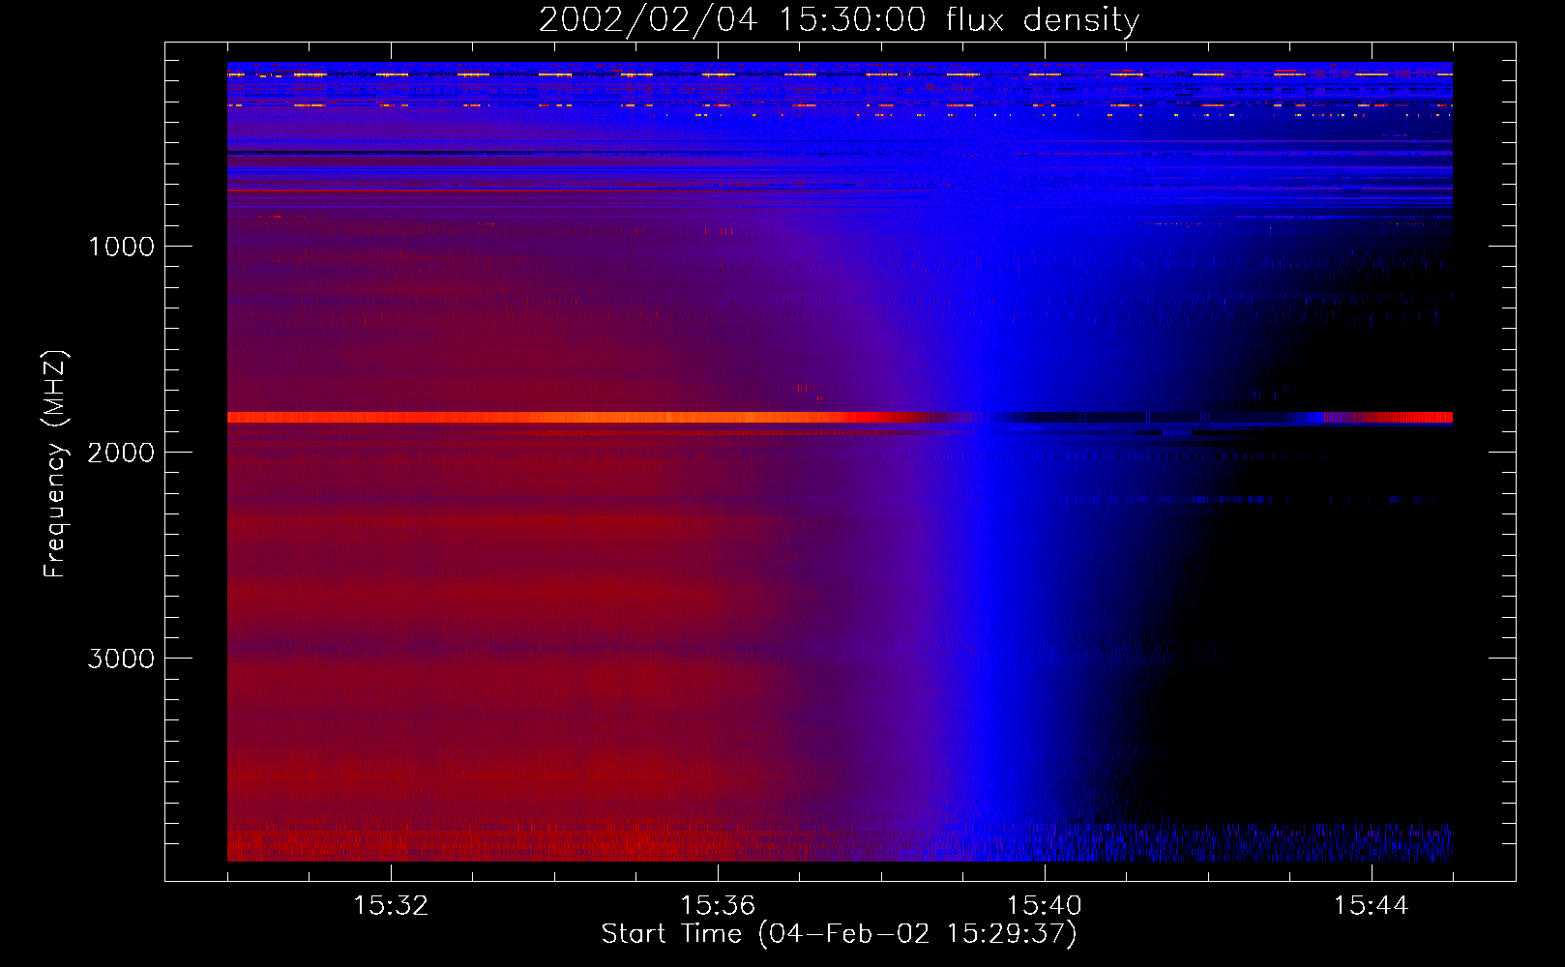Click the 15:40 time tick label

point(1045,906)
